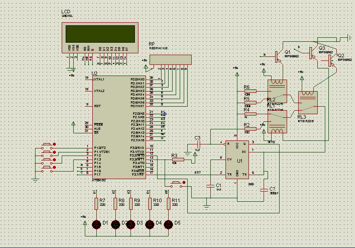This screenshot has height=248, width=355.
Task: Select the LCD display component
Action: click(100, 38)
